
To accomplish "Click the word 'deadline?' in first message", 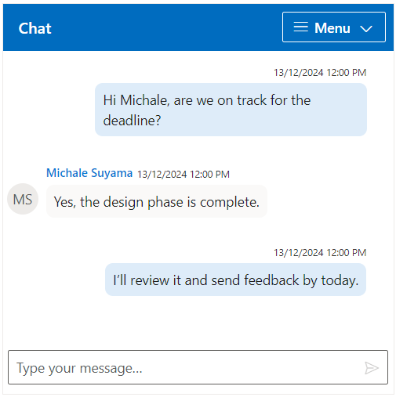I will coord(132,121).
